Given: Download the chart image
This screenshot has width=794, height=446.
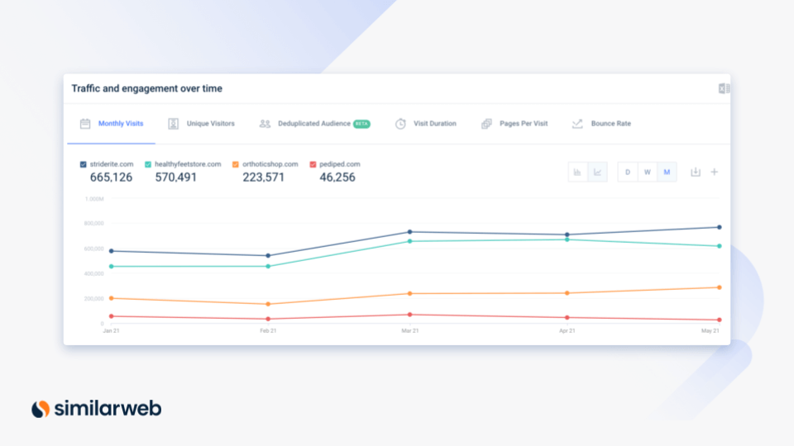Looking at the screenshot, I should pos(696,173).
